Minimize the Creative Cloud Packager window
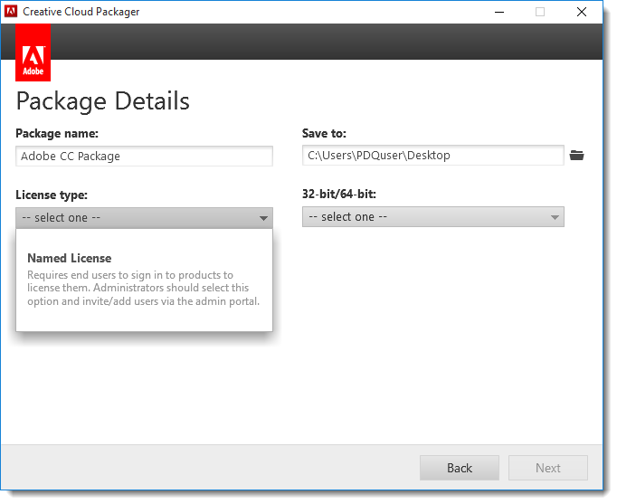Screen dimensions: 617x504 tap(499, 12)
